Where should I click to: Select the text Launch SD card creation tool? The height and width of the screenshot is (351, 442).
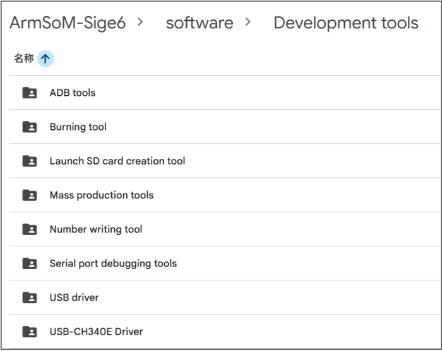(117, 161)
